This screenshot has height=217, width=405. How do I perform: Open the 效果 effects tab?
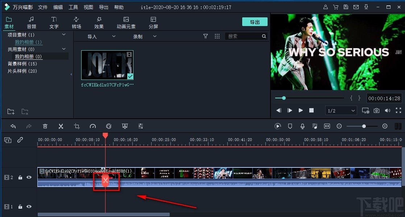(x=99, y=23)
